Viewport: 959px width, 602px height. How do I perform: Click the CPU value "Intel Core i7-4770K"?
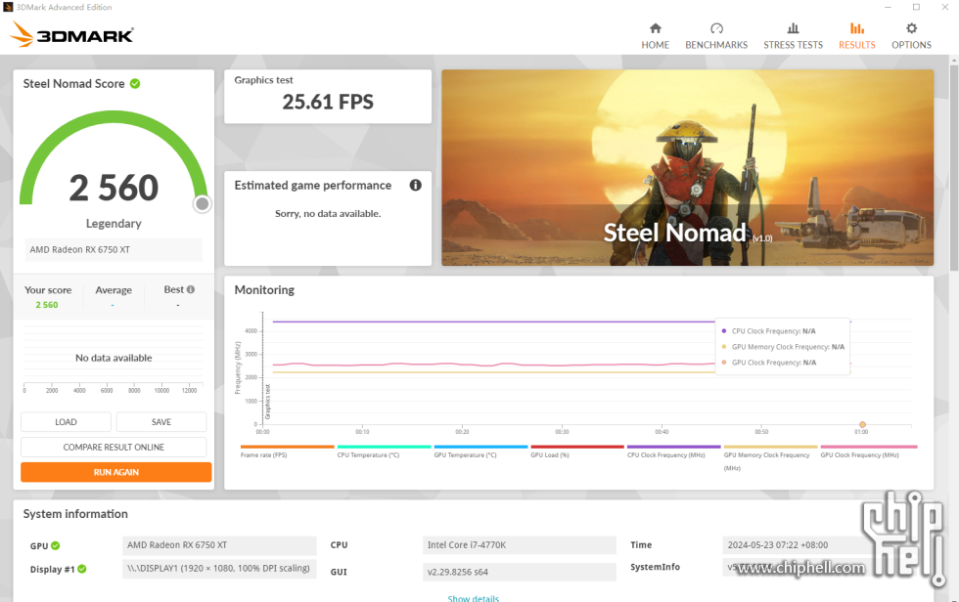pos(520,545)
